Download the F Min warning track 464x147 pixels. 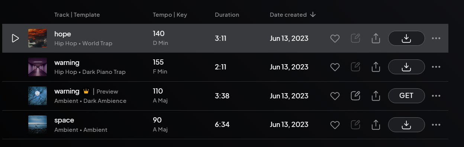(406, 67)
